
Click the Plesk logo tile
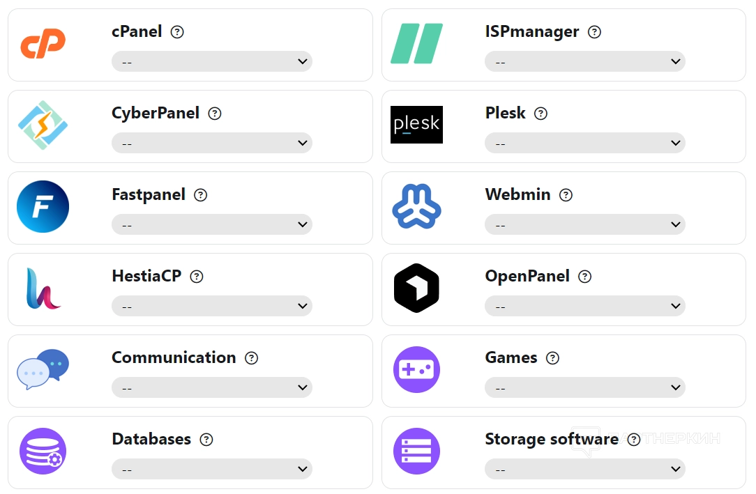(416, 125)
